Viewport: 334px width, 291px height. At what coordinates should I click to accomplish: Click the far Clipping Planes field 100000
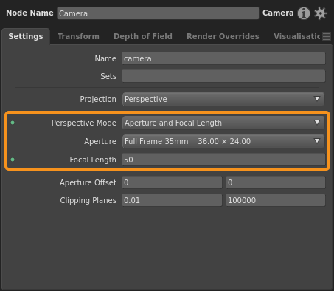coord(276,200)
